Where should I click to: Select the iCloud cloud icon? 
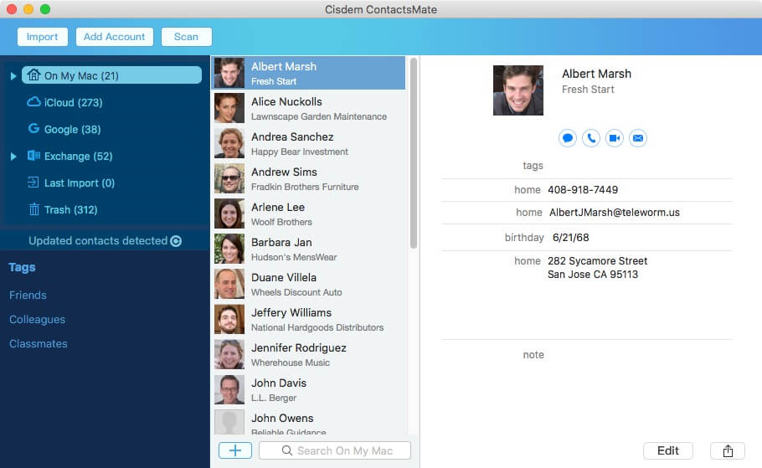33,102
